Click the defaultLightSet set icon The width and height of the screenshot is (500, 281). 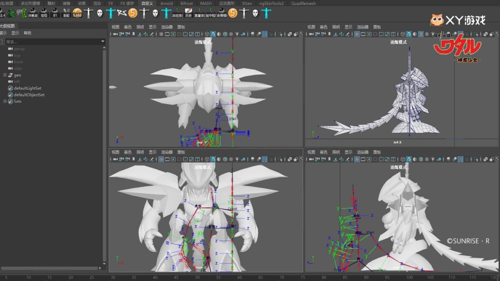10,88
